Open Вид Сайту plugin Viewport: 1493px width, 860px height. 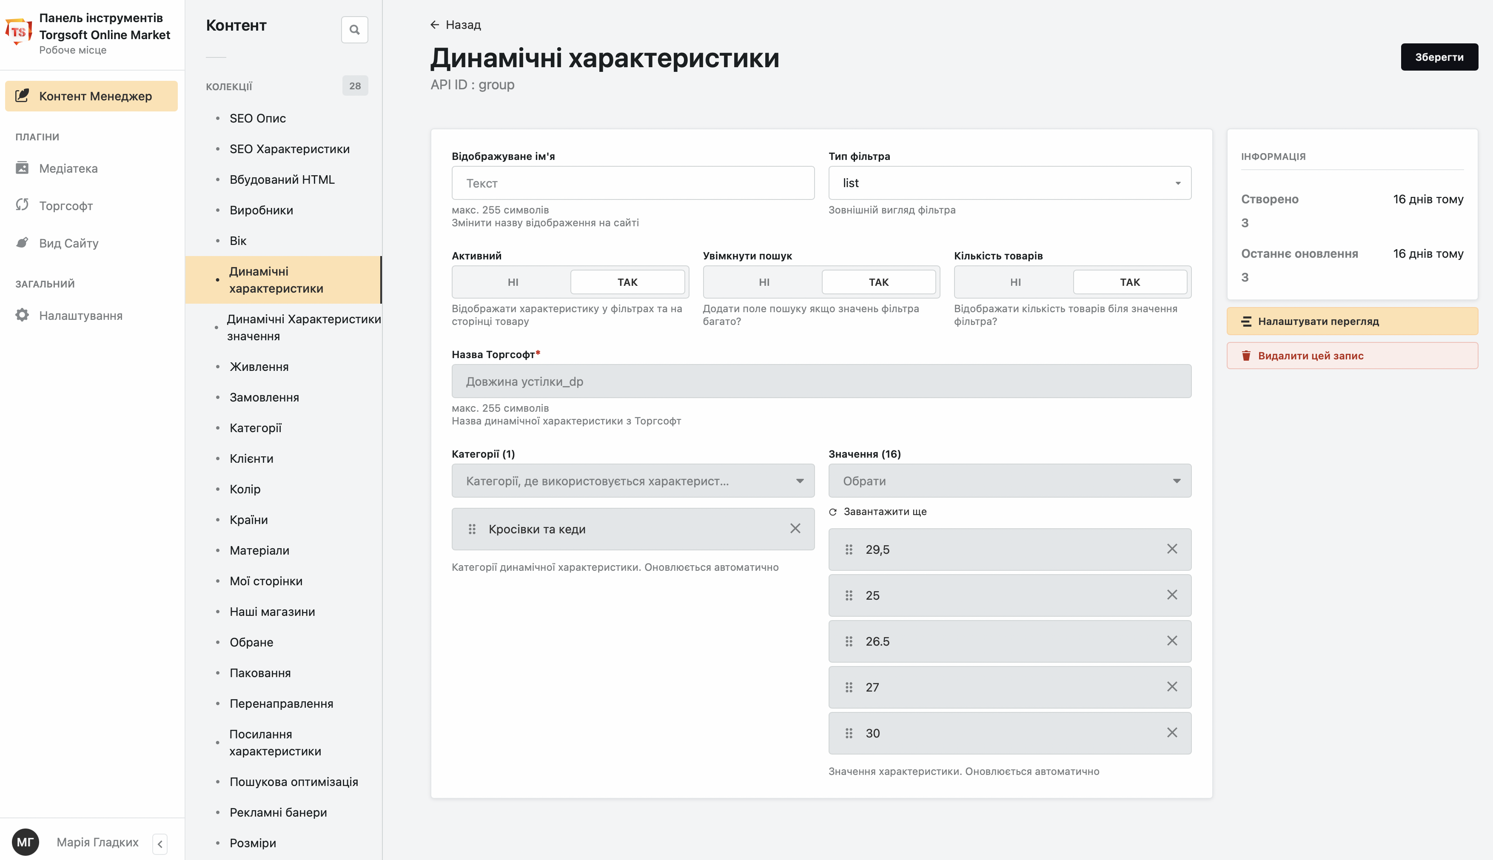coord(68,243)
